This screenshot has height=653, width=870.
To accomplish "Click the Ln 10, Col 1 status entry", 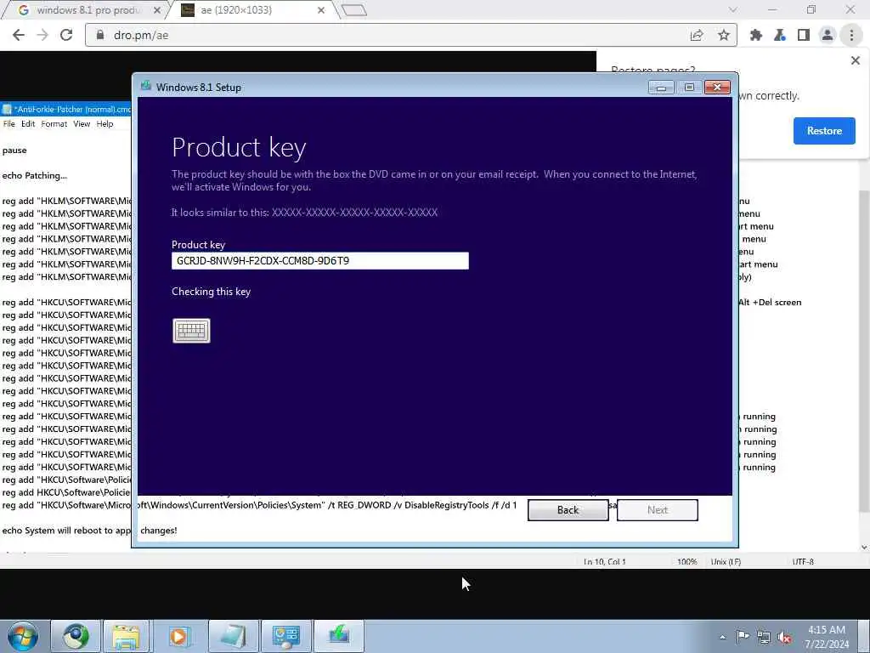I will pos(605,562).
